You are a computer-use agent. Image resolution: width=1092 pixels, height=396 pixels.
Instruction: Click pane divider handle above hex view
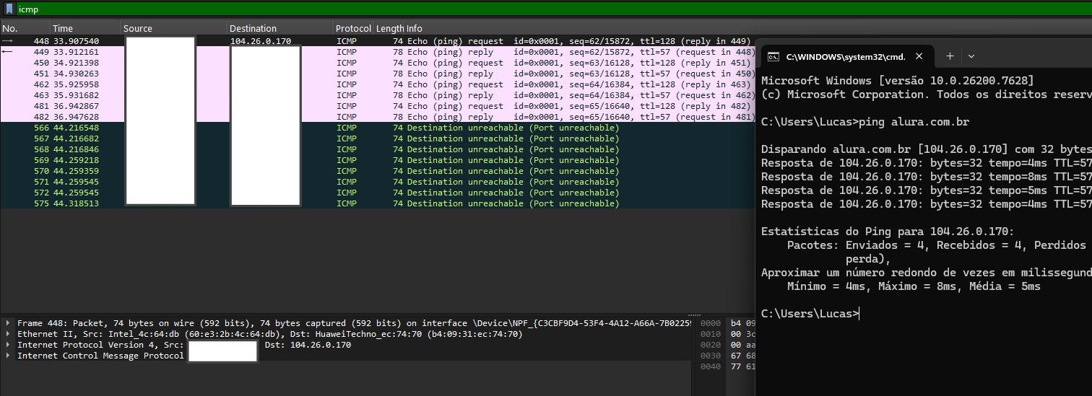[694, 315]
